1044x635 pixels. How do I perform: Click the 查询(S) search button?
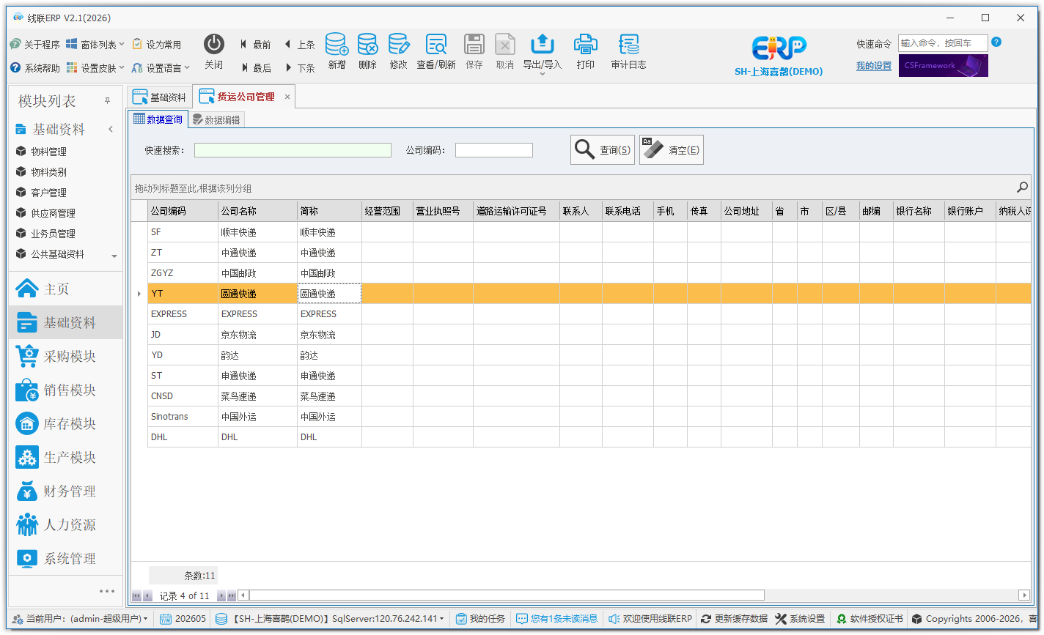[603, 149]
